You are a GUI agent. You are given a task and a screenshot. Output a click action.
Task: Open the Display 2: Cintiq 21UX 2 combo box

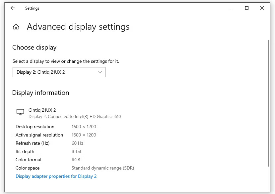click(x=59, y=72)
